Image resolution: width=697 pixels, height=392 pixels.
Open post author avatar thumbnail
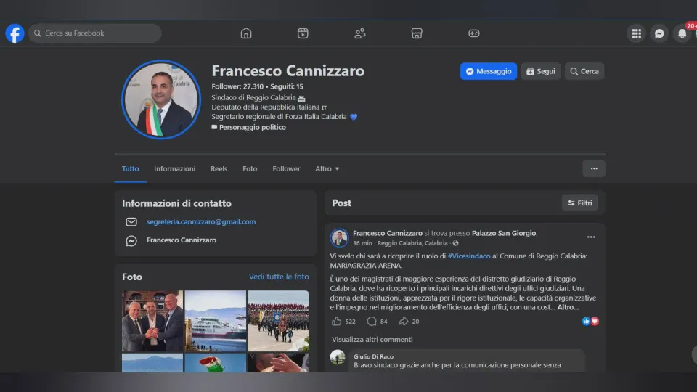click(339, 238)
